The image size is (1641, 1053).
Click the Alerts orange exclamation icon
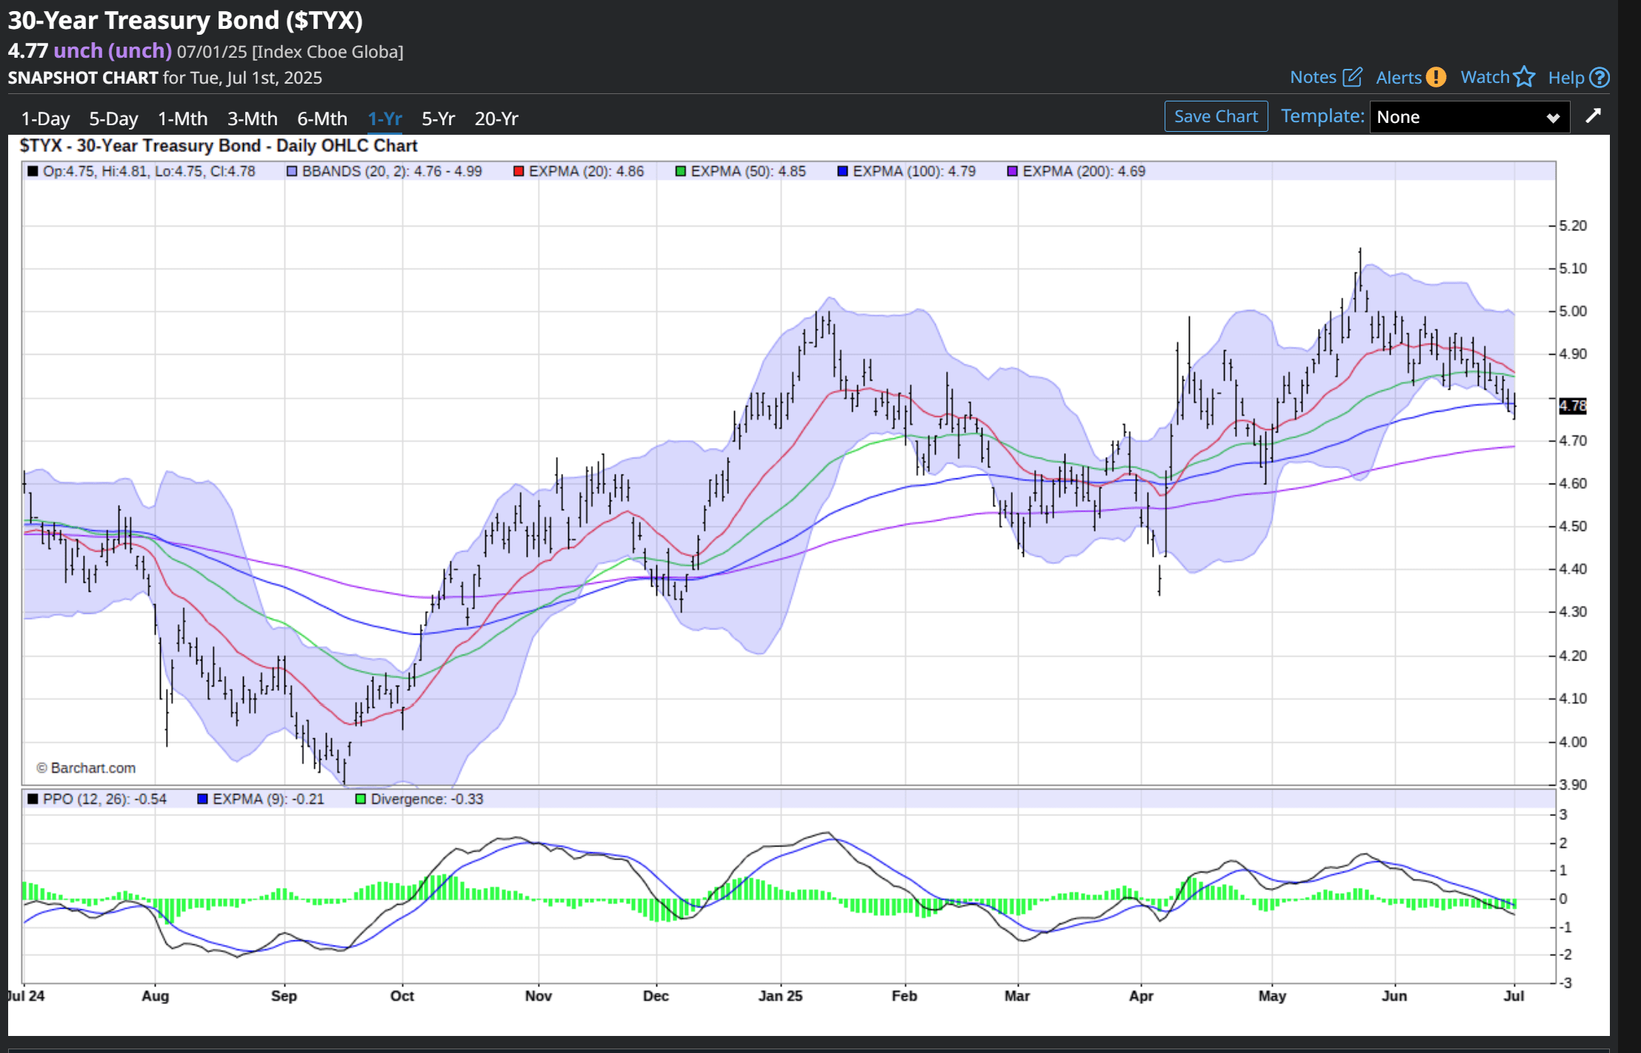[1436, 77]
